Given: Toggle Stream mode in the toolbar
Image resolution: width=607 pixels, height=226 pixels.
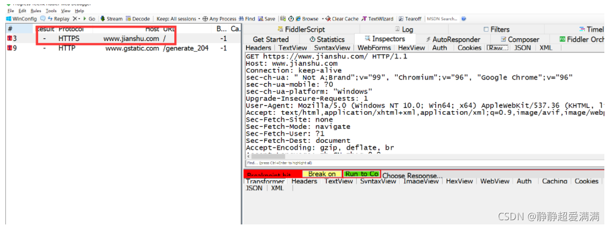Looking at the screenshot, I should (x=111, y=18).
